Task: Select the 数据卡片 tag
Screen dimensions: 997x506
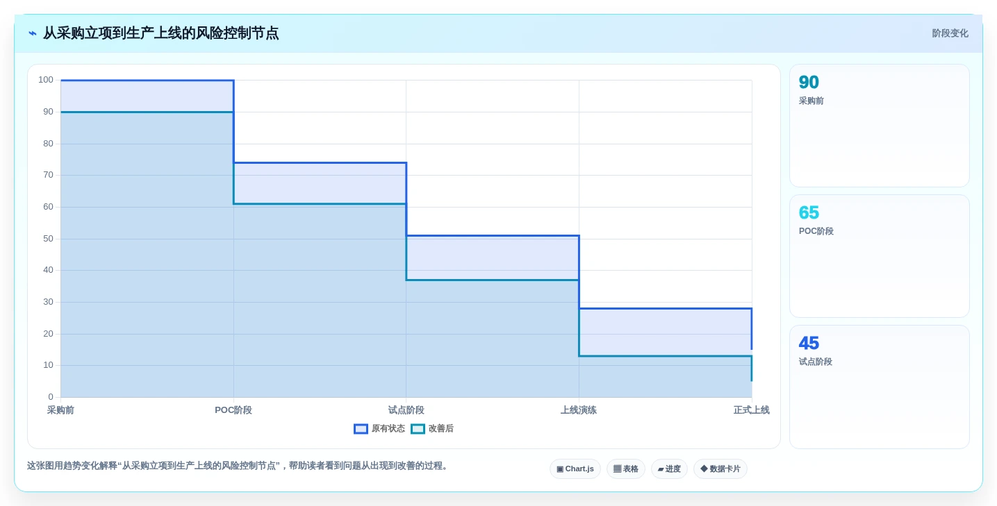Action: (720, 469)
